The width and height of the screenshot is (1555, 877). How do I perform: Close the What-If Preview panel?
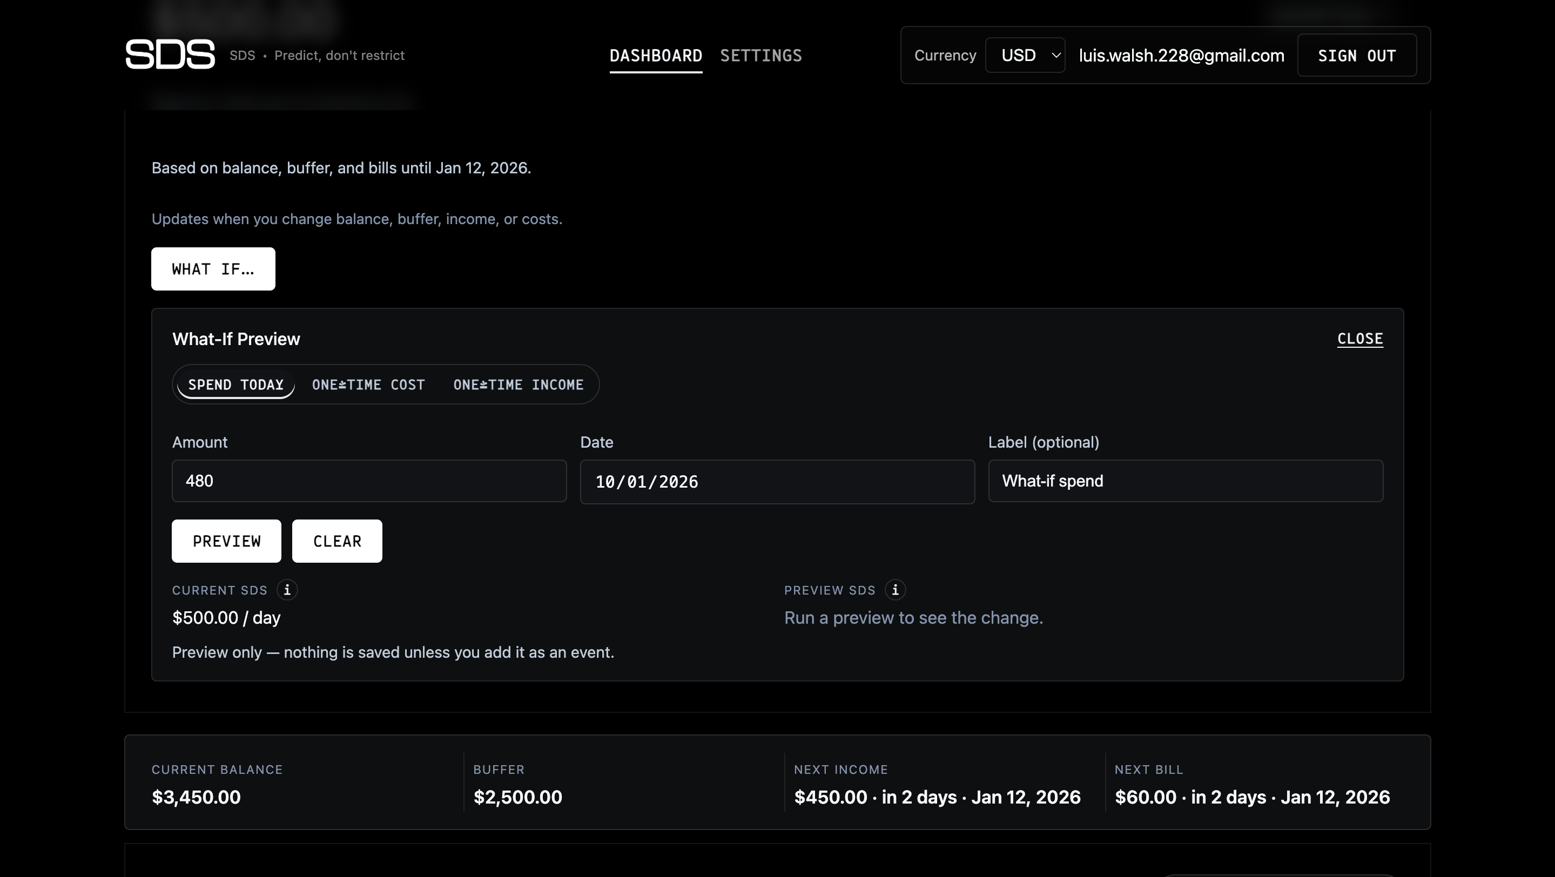point(1360,339)
